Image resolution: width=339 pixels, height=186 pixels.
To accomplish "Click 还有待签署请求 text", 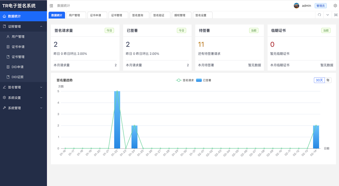I will coord(209,54).
